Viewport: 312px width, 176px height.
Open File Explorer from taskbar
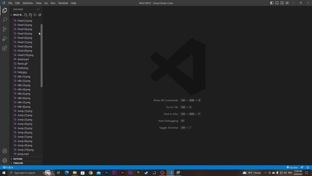click(x=75, y=173)
